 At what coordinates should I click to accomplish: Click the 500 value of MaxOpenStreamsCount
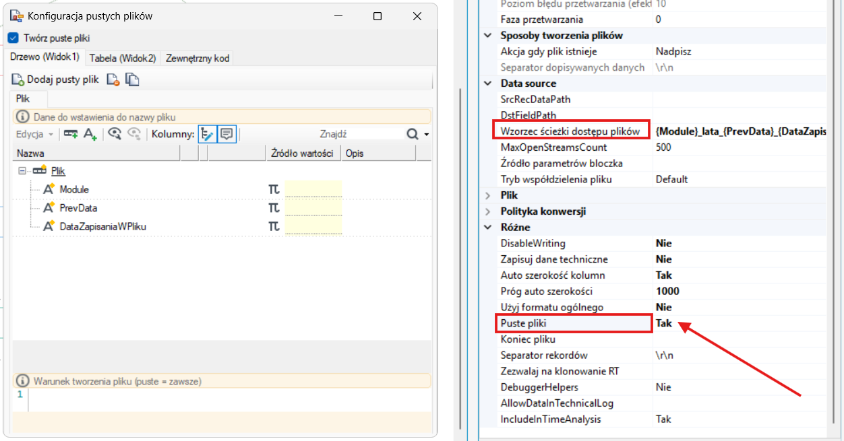click(x=663, y=147)
